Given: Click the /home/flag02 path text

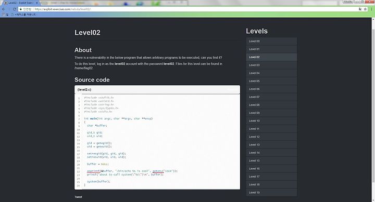Looking at the screenshot, I should (x=83, y=68).
